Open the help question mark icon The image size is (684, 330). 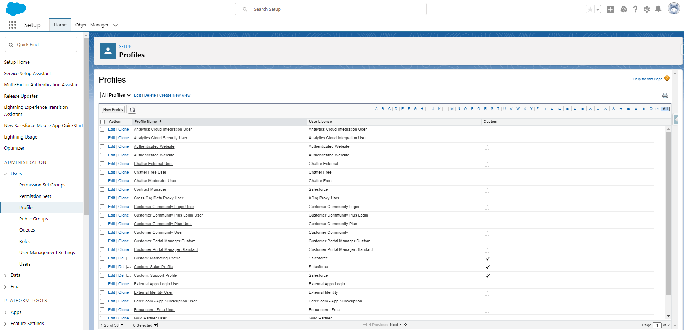635,9
